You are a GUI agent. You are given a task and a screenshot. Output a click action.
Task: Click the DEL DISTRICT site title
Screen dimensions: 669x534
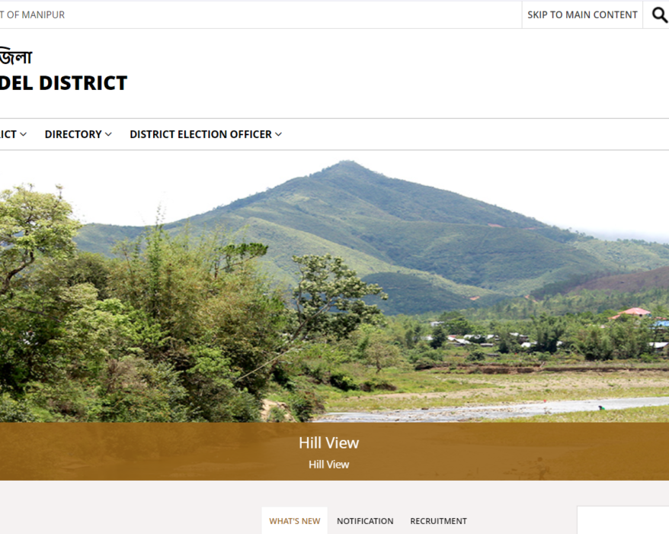click(63, 83)
